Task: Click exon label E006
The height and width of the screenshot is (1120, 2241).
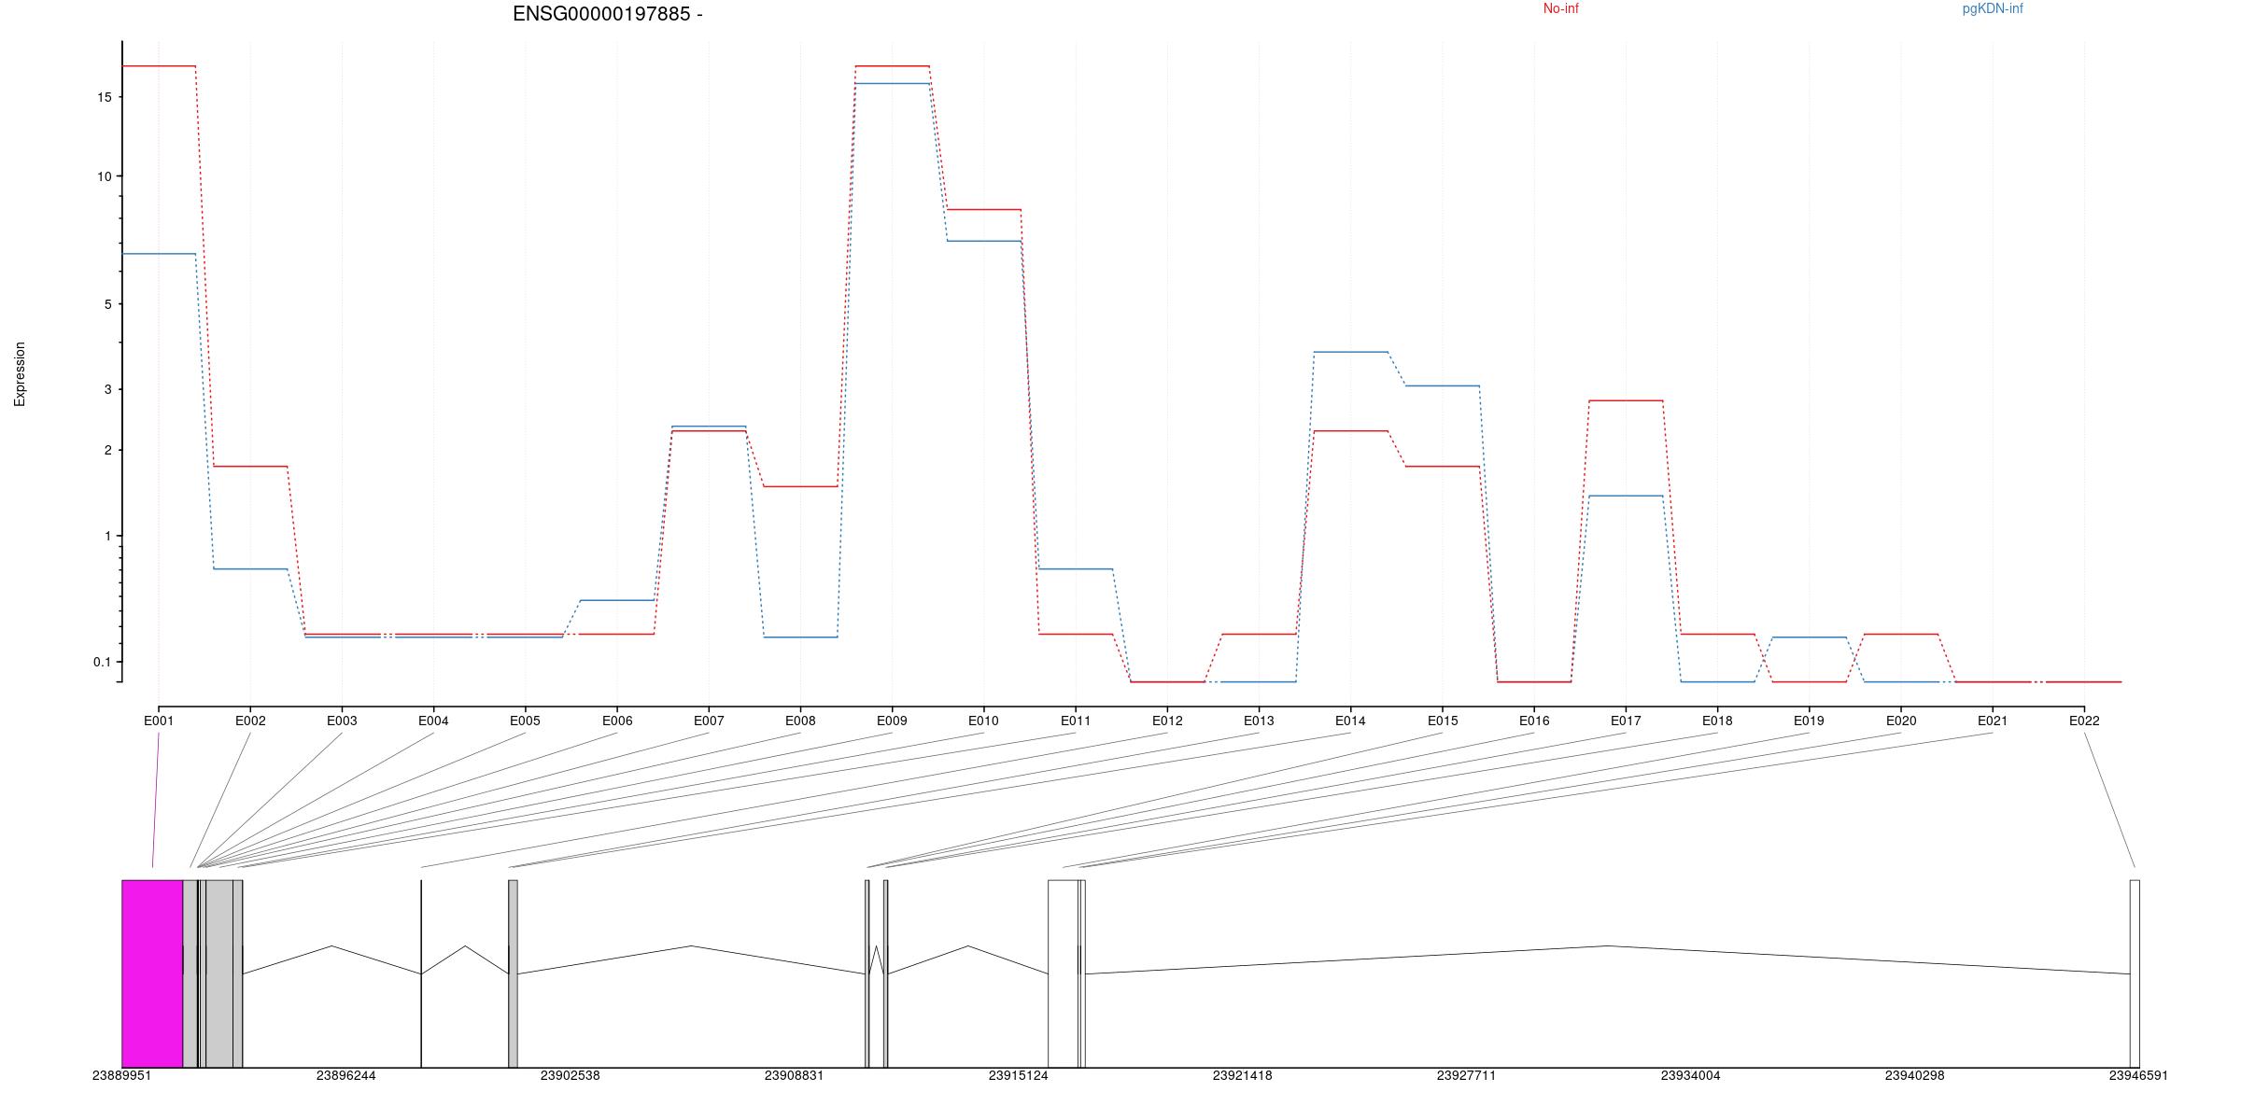Action: tap(617, 721)
